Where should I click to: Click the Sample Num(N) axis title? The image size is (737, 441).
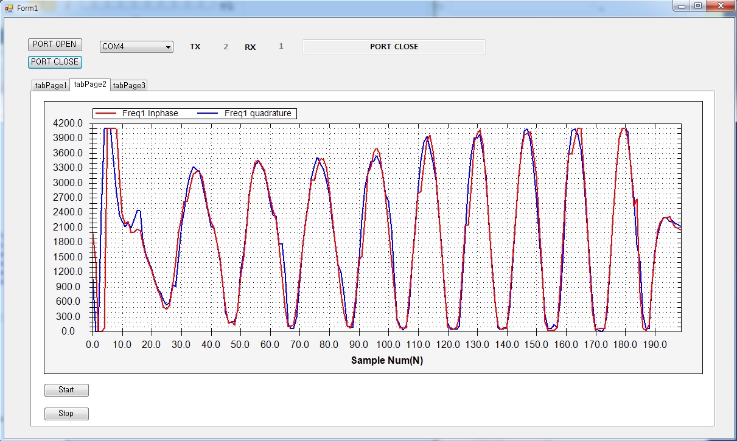pos(386,360)
